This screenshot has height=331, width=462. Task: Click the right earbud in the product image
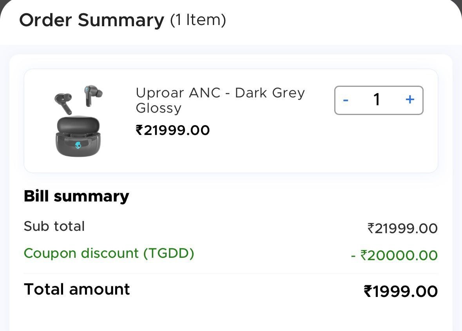[92, 95]
